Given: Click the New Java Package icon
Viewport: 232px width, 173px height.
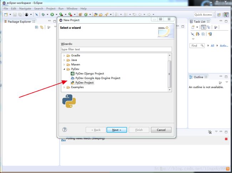Looking at the screenshot, I should 80,15.
